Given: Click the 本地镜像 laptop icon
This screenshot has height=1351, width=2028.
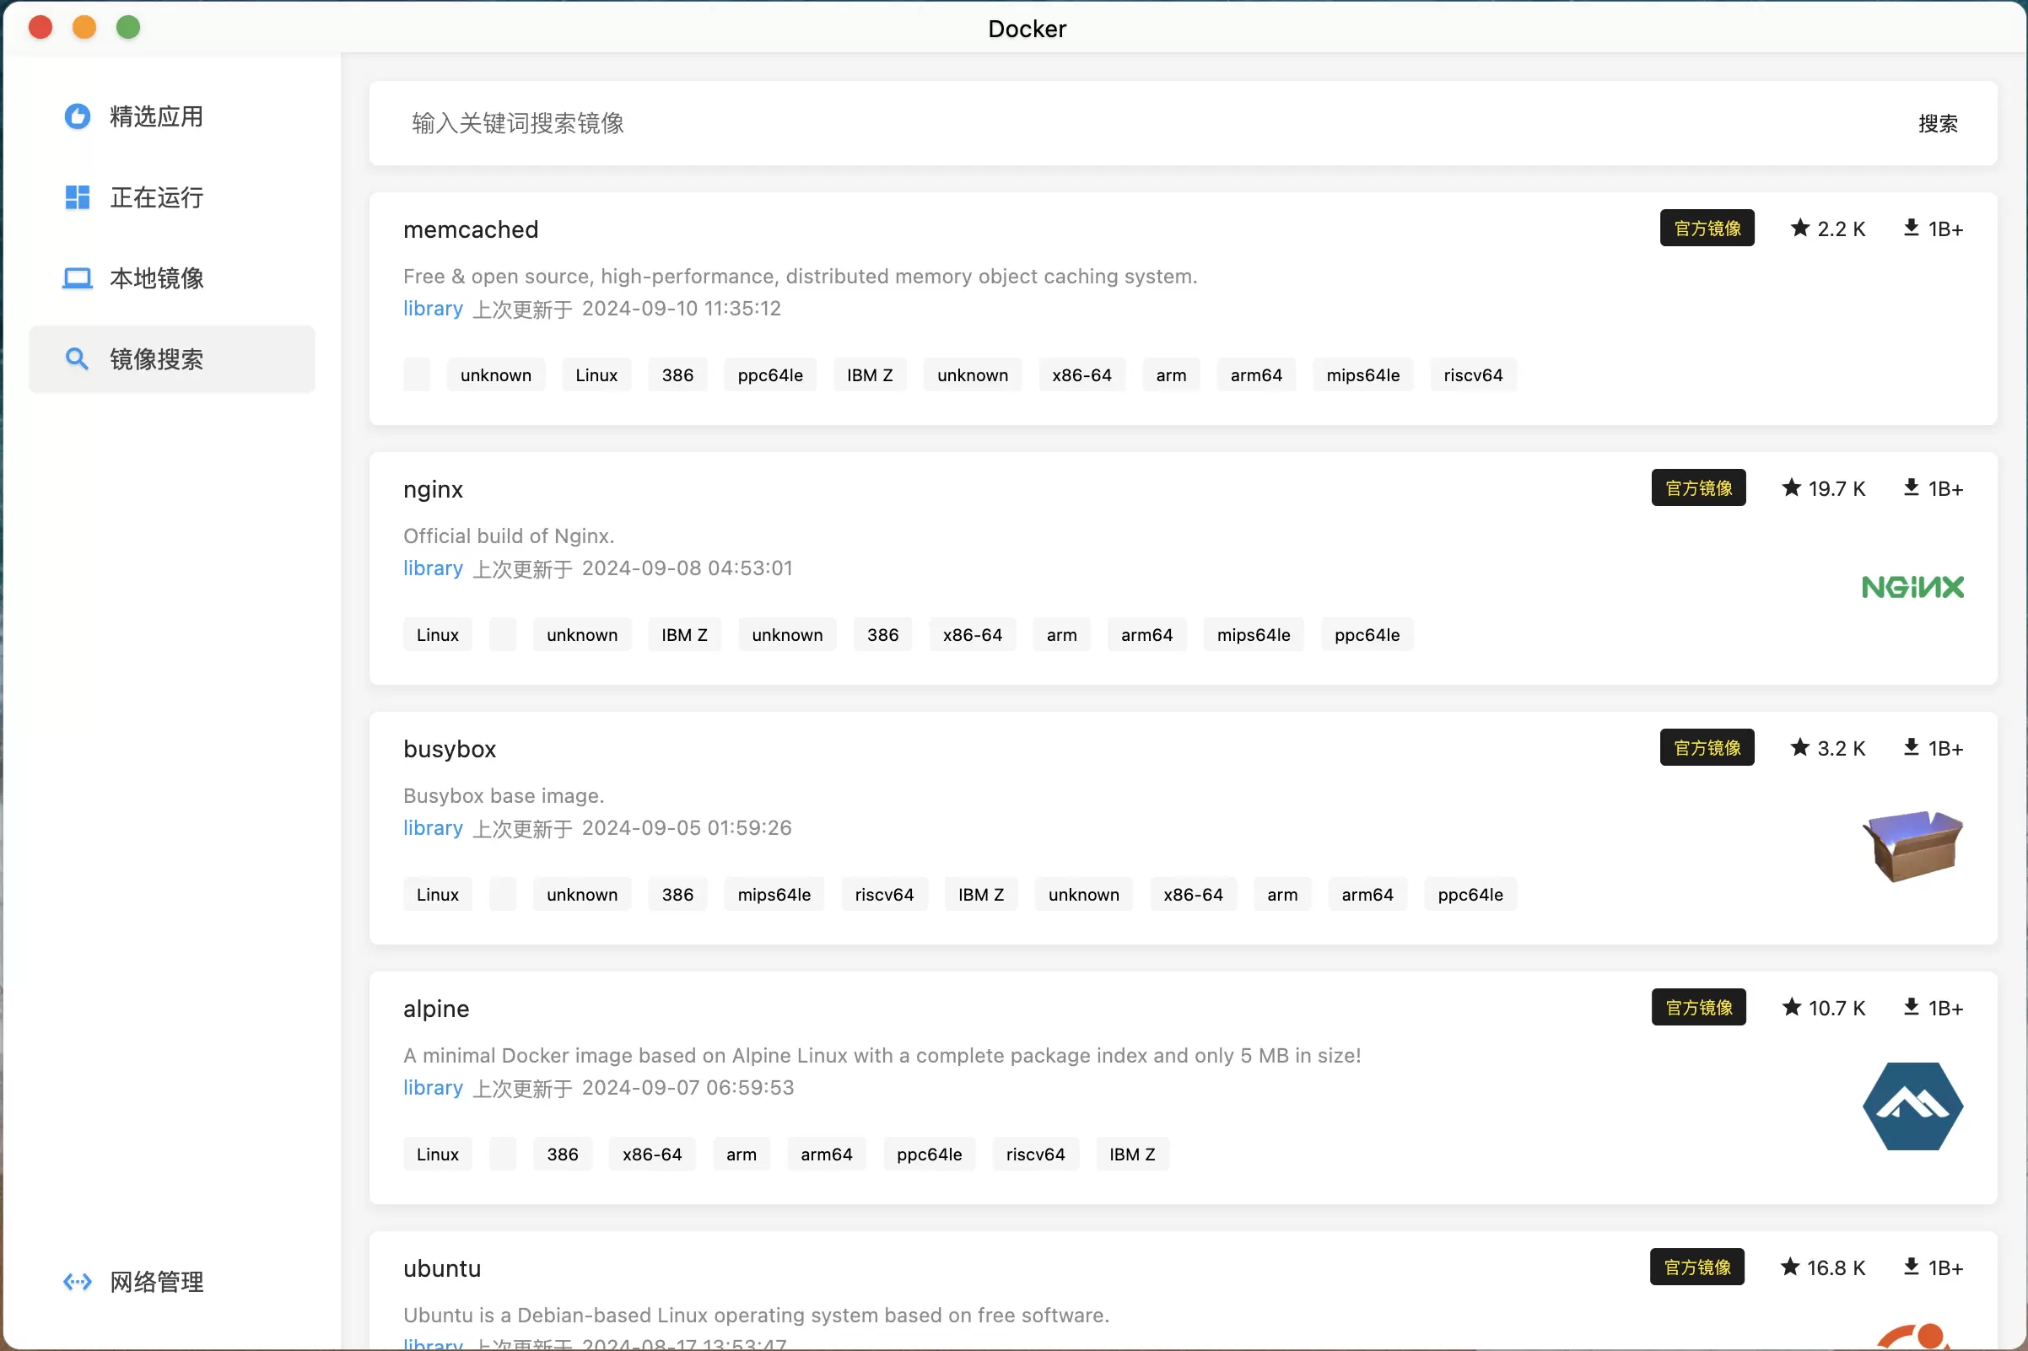Looking at the screenshot, I should (78, 278).
